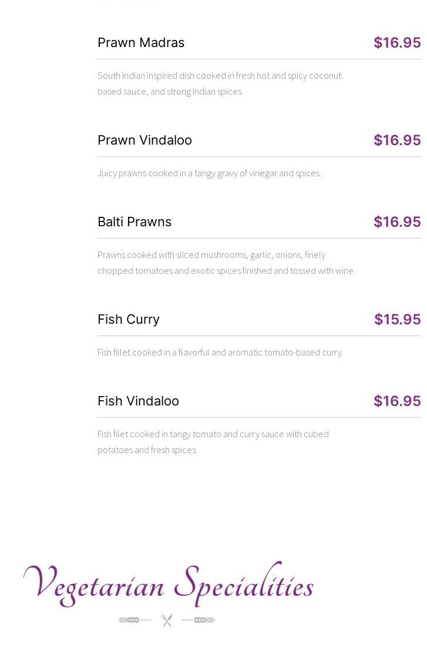Select the Prawn Madras dish title
This screenshot has height=664, width=427.
pos(141,43)
